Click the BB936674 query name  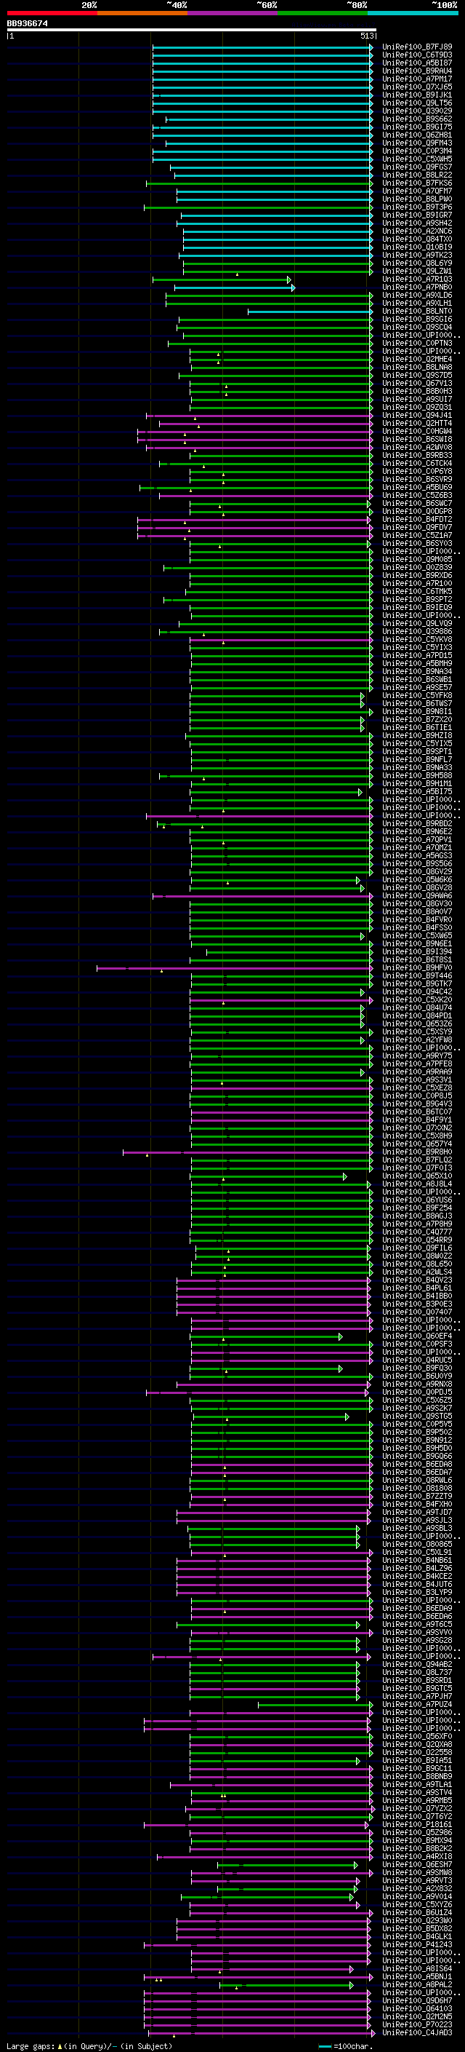coord(27,23)
